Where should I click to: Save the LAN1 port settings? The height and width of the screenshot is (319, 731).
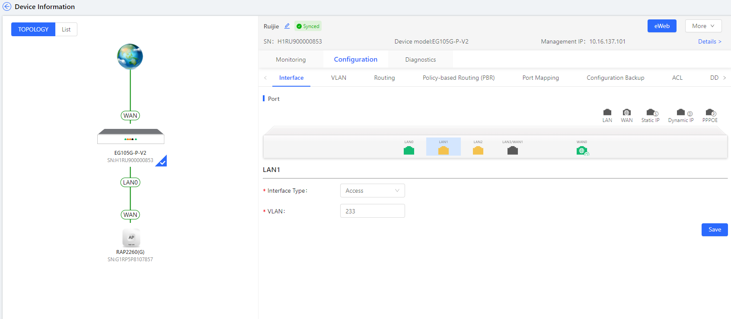tap(715, 230)
